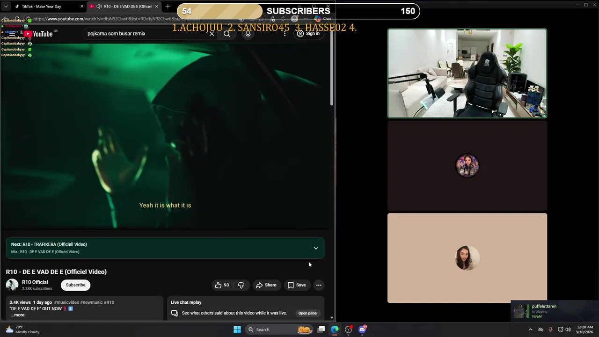Select the R10 - DE E VAD DE E tab
The image size is (599, 337).
(124, 7)
